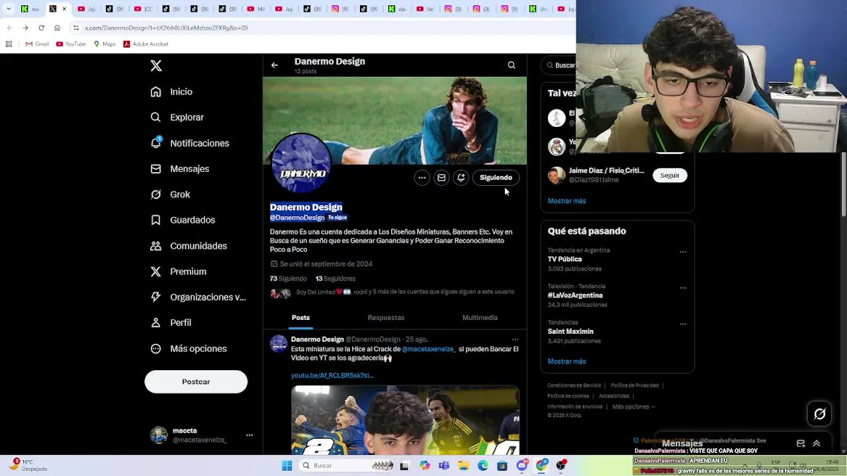Switch to the Respuestas tab
Viewport: 847px width, 476px height.
click(386, 317)
